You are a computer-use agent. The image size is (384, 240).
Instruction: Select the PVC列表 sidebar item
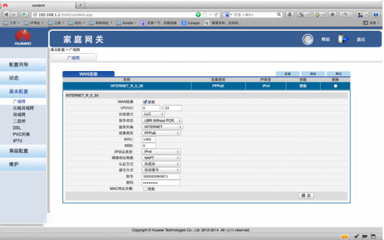(21, 134)
